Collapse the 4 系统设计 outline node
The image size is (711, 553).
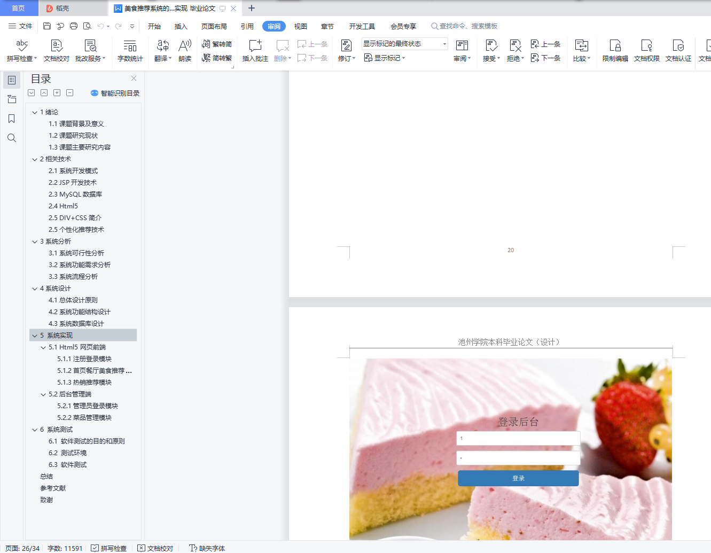35,289
